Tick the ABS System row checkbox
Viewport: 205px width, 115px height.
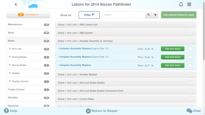coord(190,33)
